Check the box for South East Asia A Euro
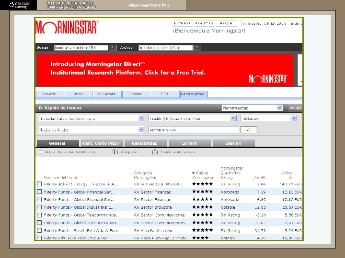This screenshot has height=258, width=345. click(x=39, y=230)
